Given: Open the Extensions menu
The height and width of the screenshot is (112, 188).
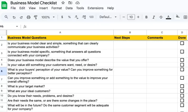Looking at the screenshot, I should tap(95, 8).
